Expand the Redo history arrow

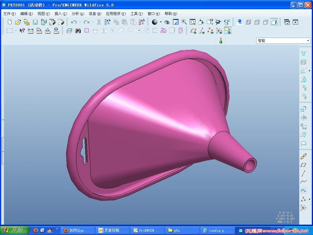(x=93, y=22)
